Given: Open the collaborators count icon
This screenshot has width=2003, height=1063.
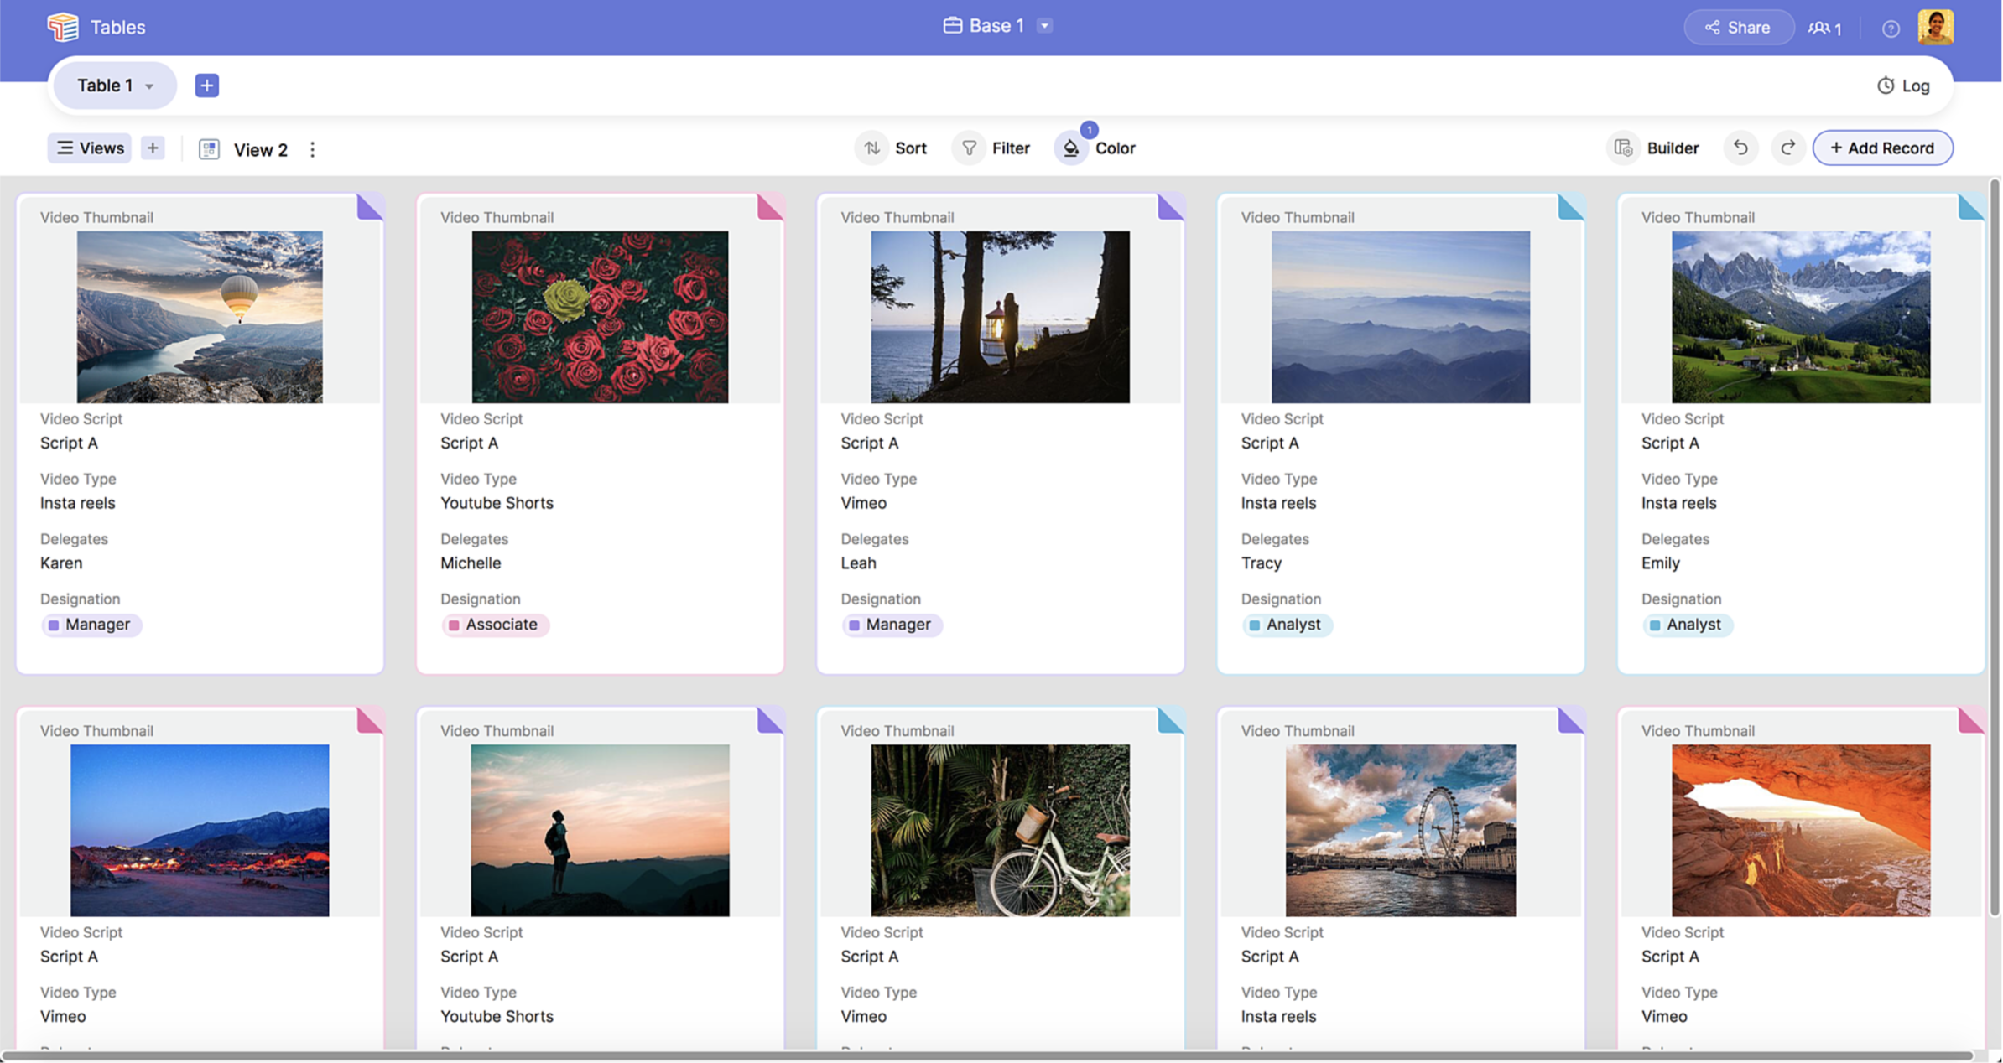Looking at the screenshot, I should point(1825,29).
